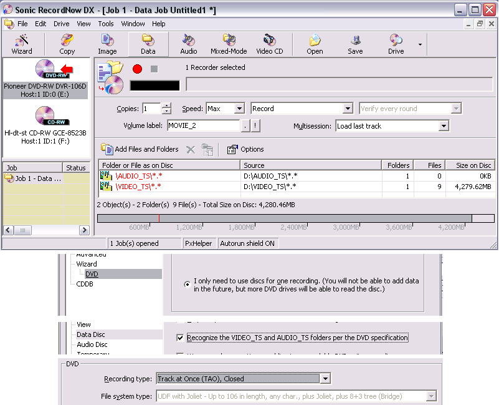Start a new Audio job
This screenshot has height=405, width=499.
click(x=188, y=44)
